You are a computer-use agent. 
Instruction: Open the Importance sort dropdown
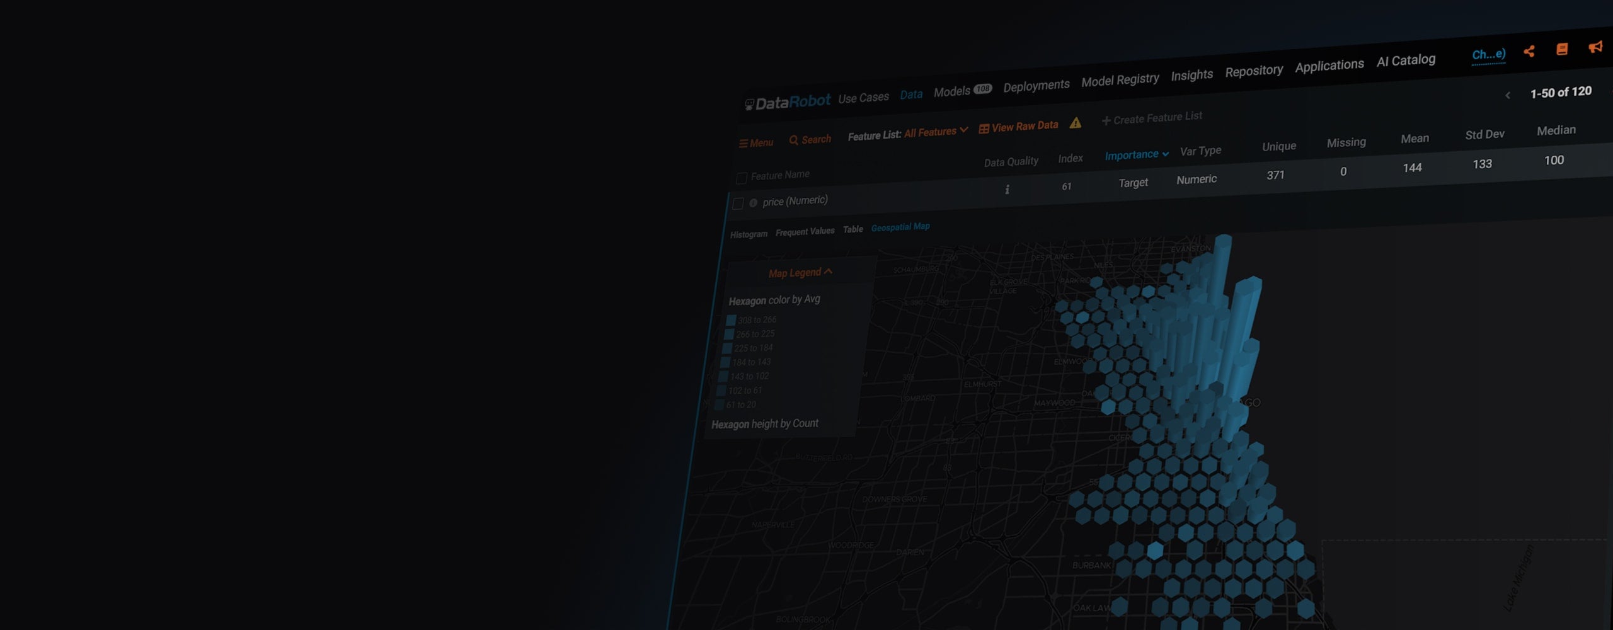1135,154
